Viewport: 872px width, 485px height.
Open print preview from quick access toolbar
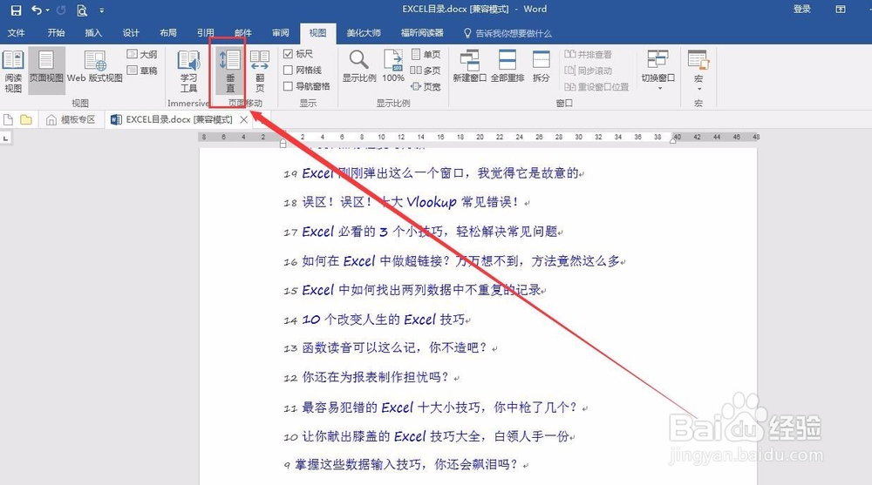[x=82, y=10]
